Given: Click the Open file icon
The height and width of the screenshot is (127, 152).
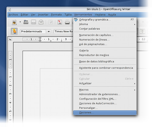Looking at the screenshot, I should click(x=26, y=22).
